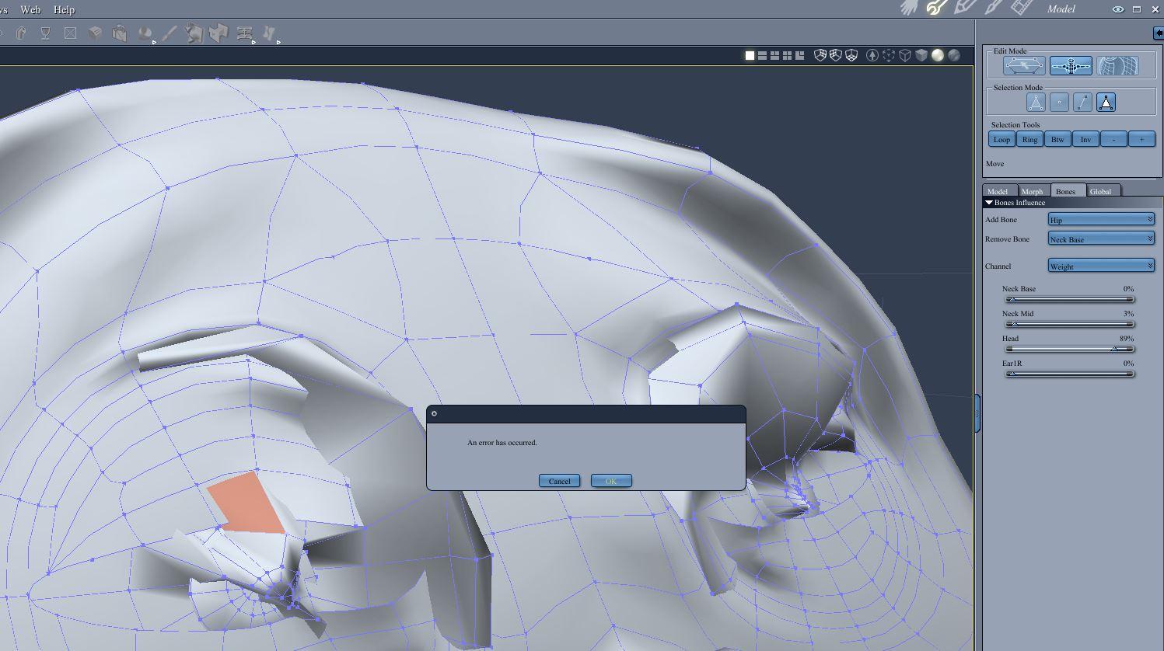The image size is (1164, 651).
Task: Click the Head weight slider
Action: (1070, 349)
